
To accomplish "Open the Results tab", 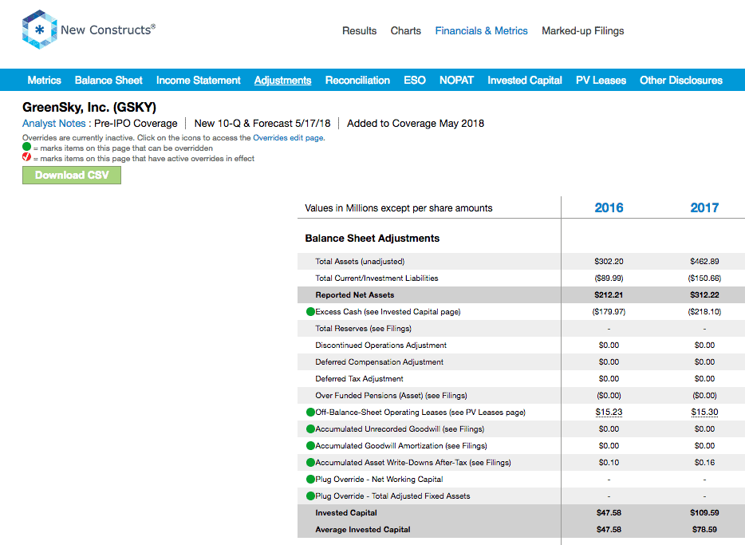I will [x=359, y=31].
